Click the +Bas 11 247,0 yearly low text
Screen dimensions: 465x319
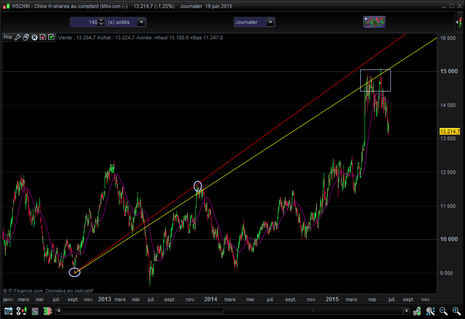point(206,38)
